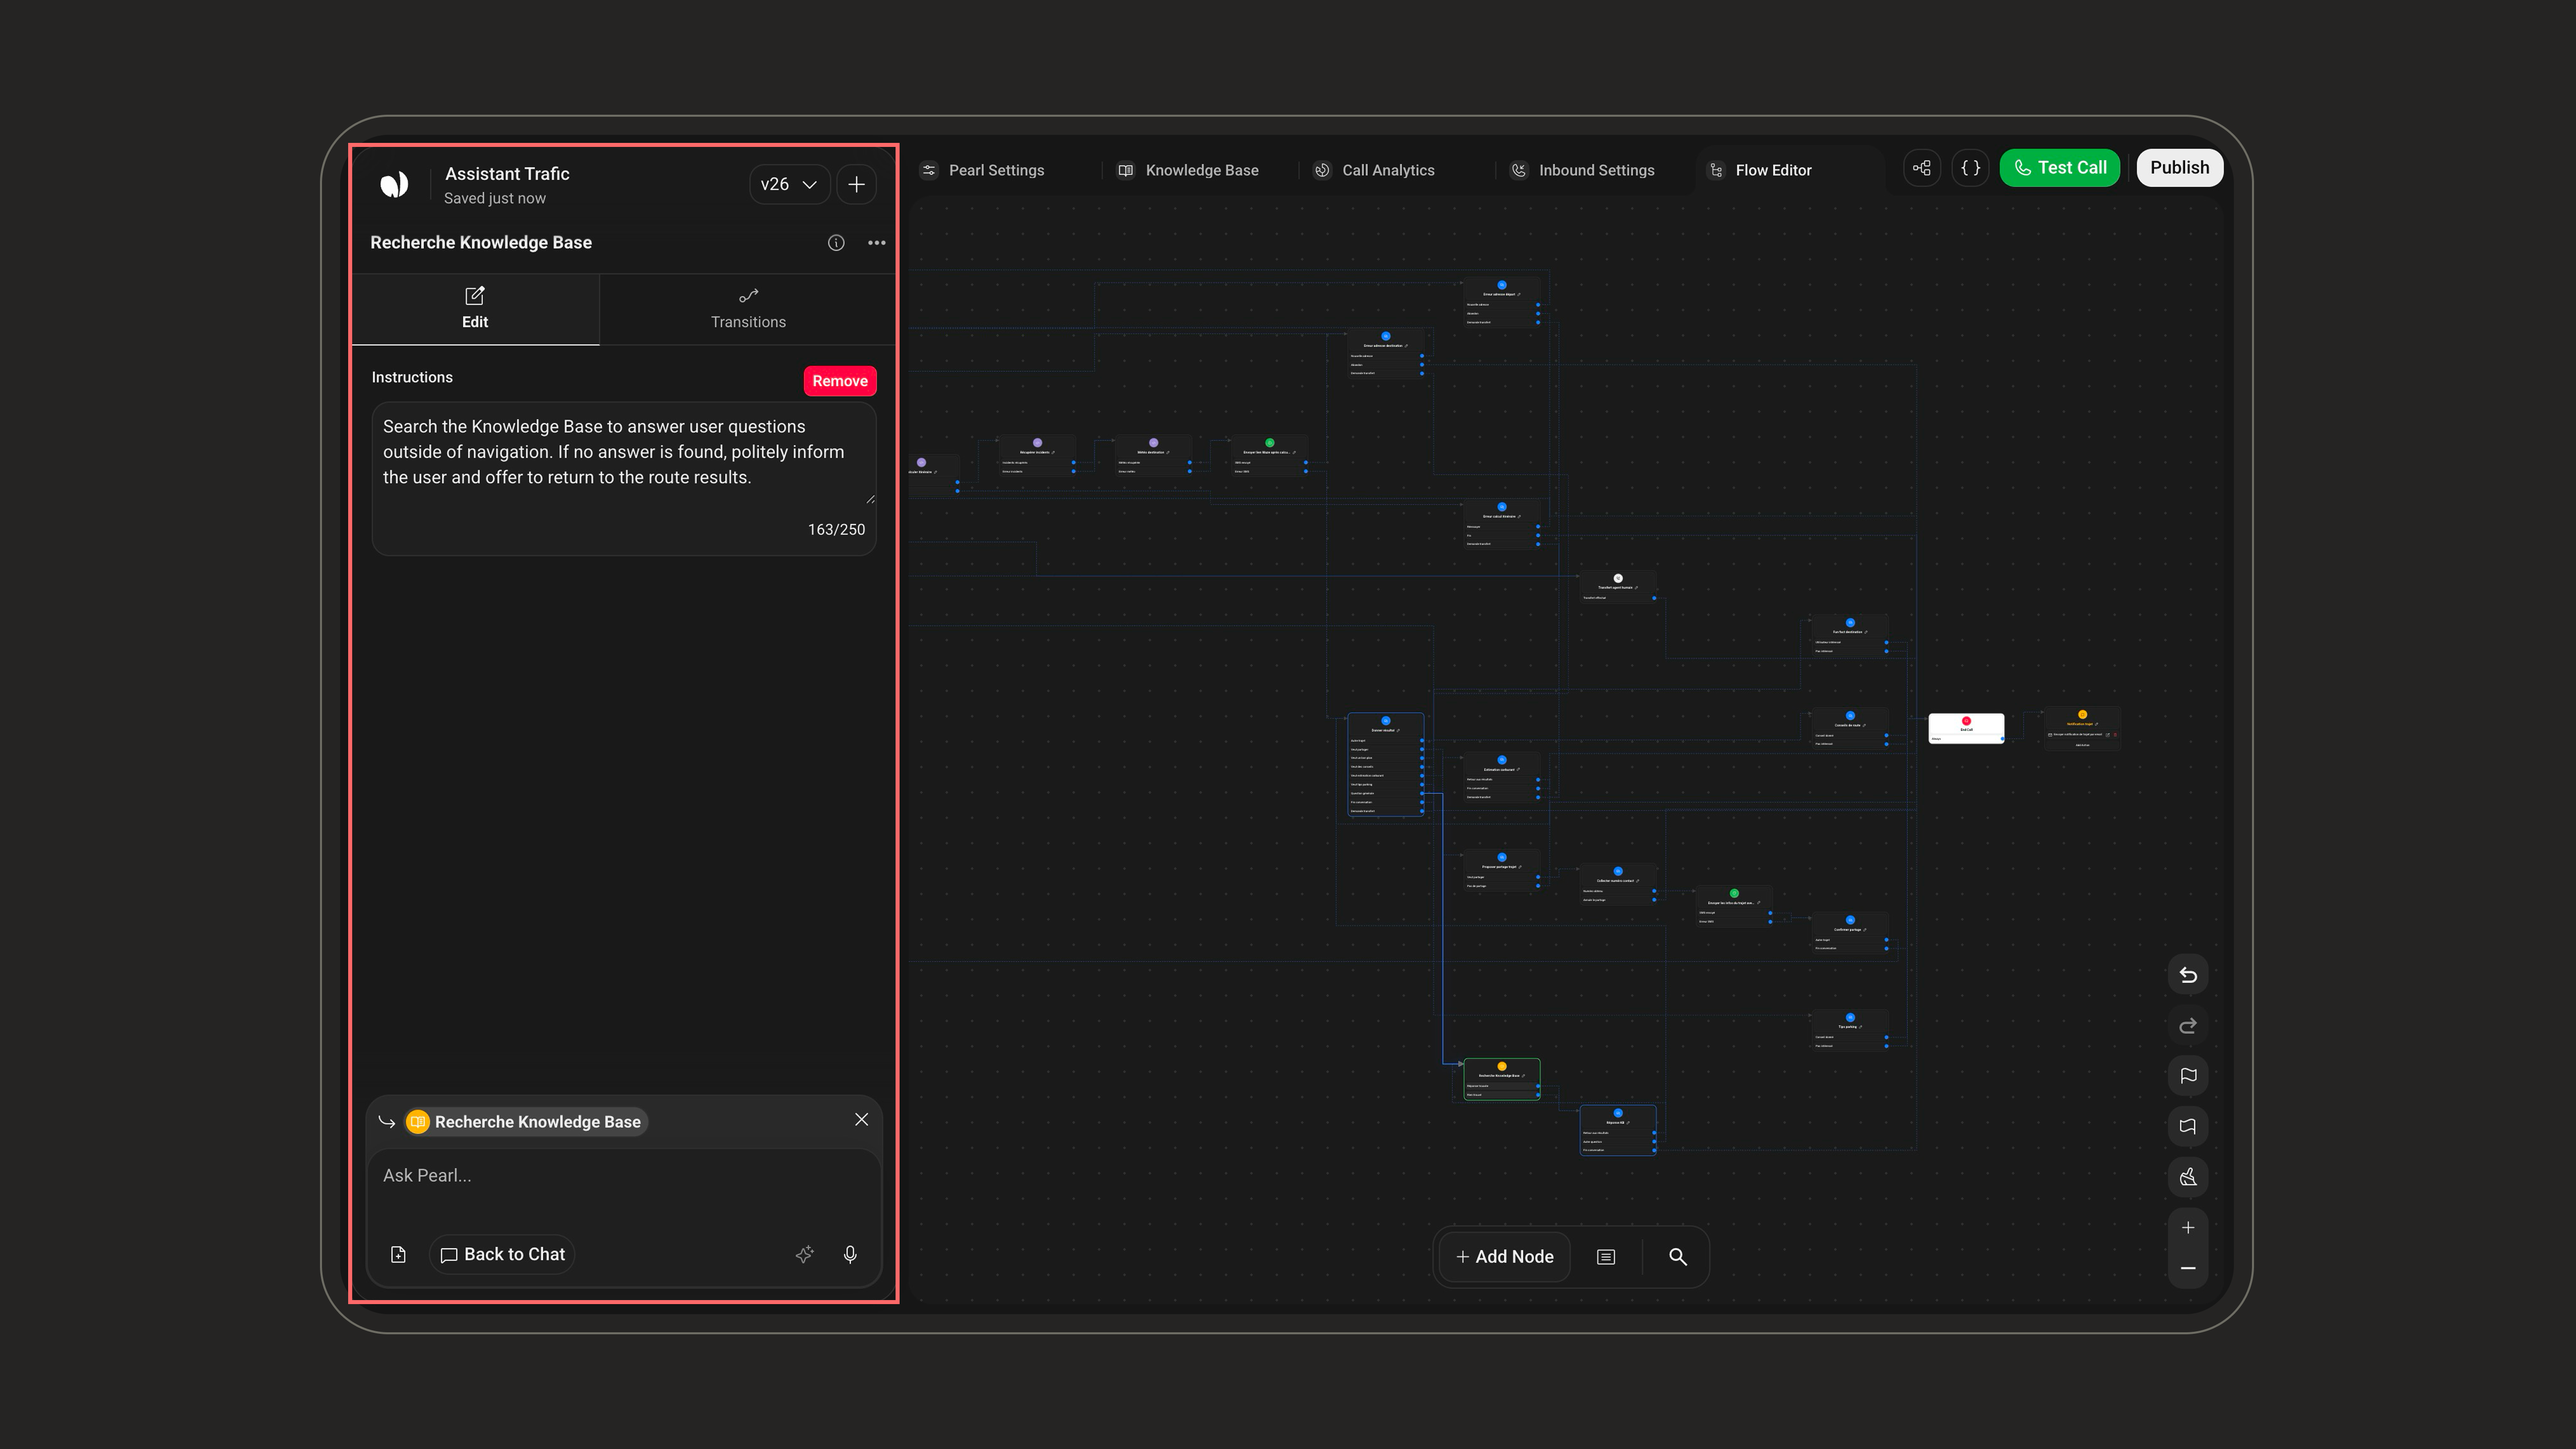The image size is (2576, 1449).
Task: Click the Add Node button
Action: [x=1504, y=1257]
